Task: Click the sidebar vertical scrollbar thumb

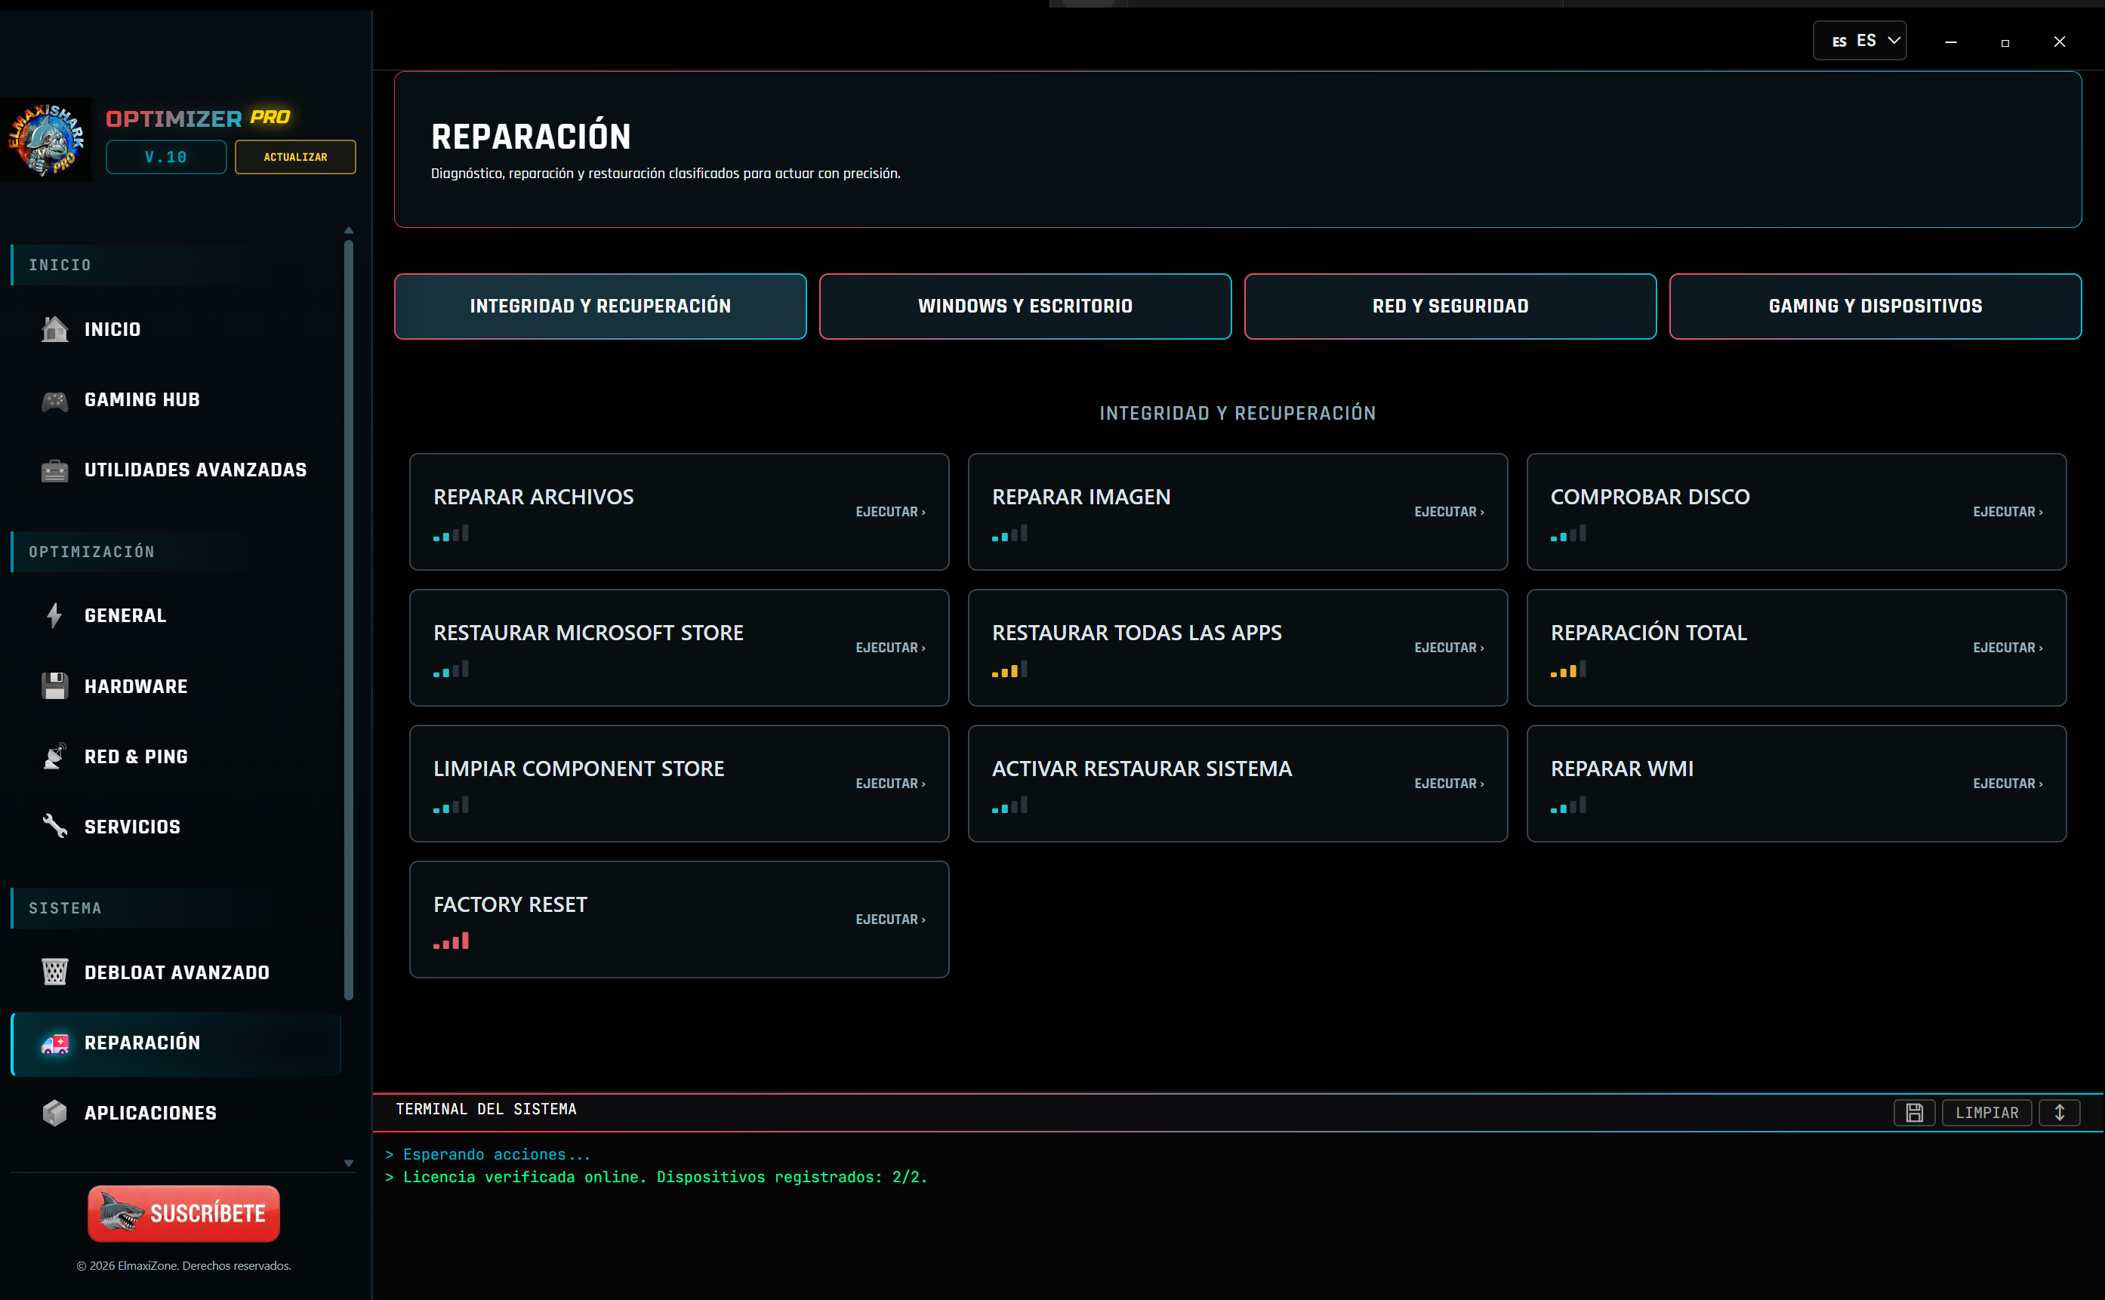Action: pyautogui.click(x=348, y=620)
